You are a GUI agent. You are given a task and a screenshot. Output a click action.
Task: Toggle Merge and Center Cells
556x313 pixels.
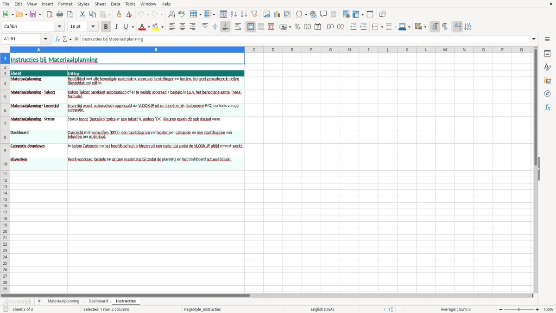pos(251,27)
